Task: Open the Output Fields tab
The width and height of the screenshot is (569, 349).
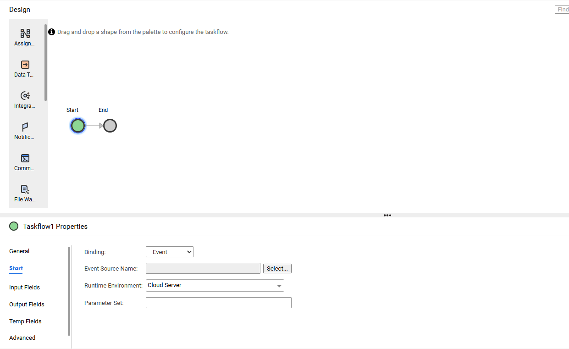Action: [x=27, y=305]
